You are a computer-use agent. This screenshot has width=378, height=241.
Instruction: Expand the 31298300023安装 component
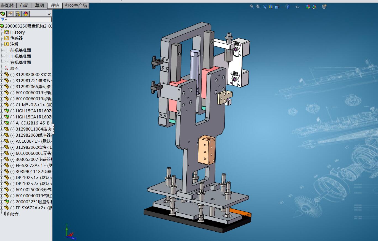(x=1, y=75)
